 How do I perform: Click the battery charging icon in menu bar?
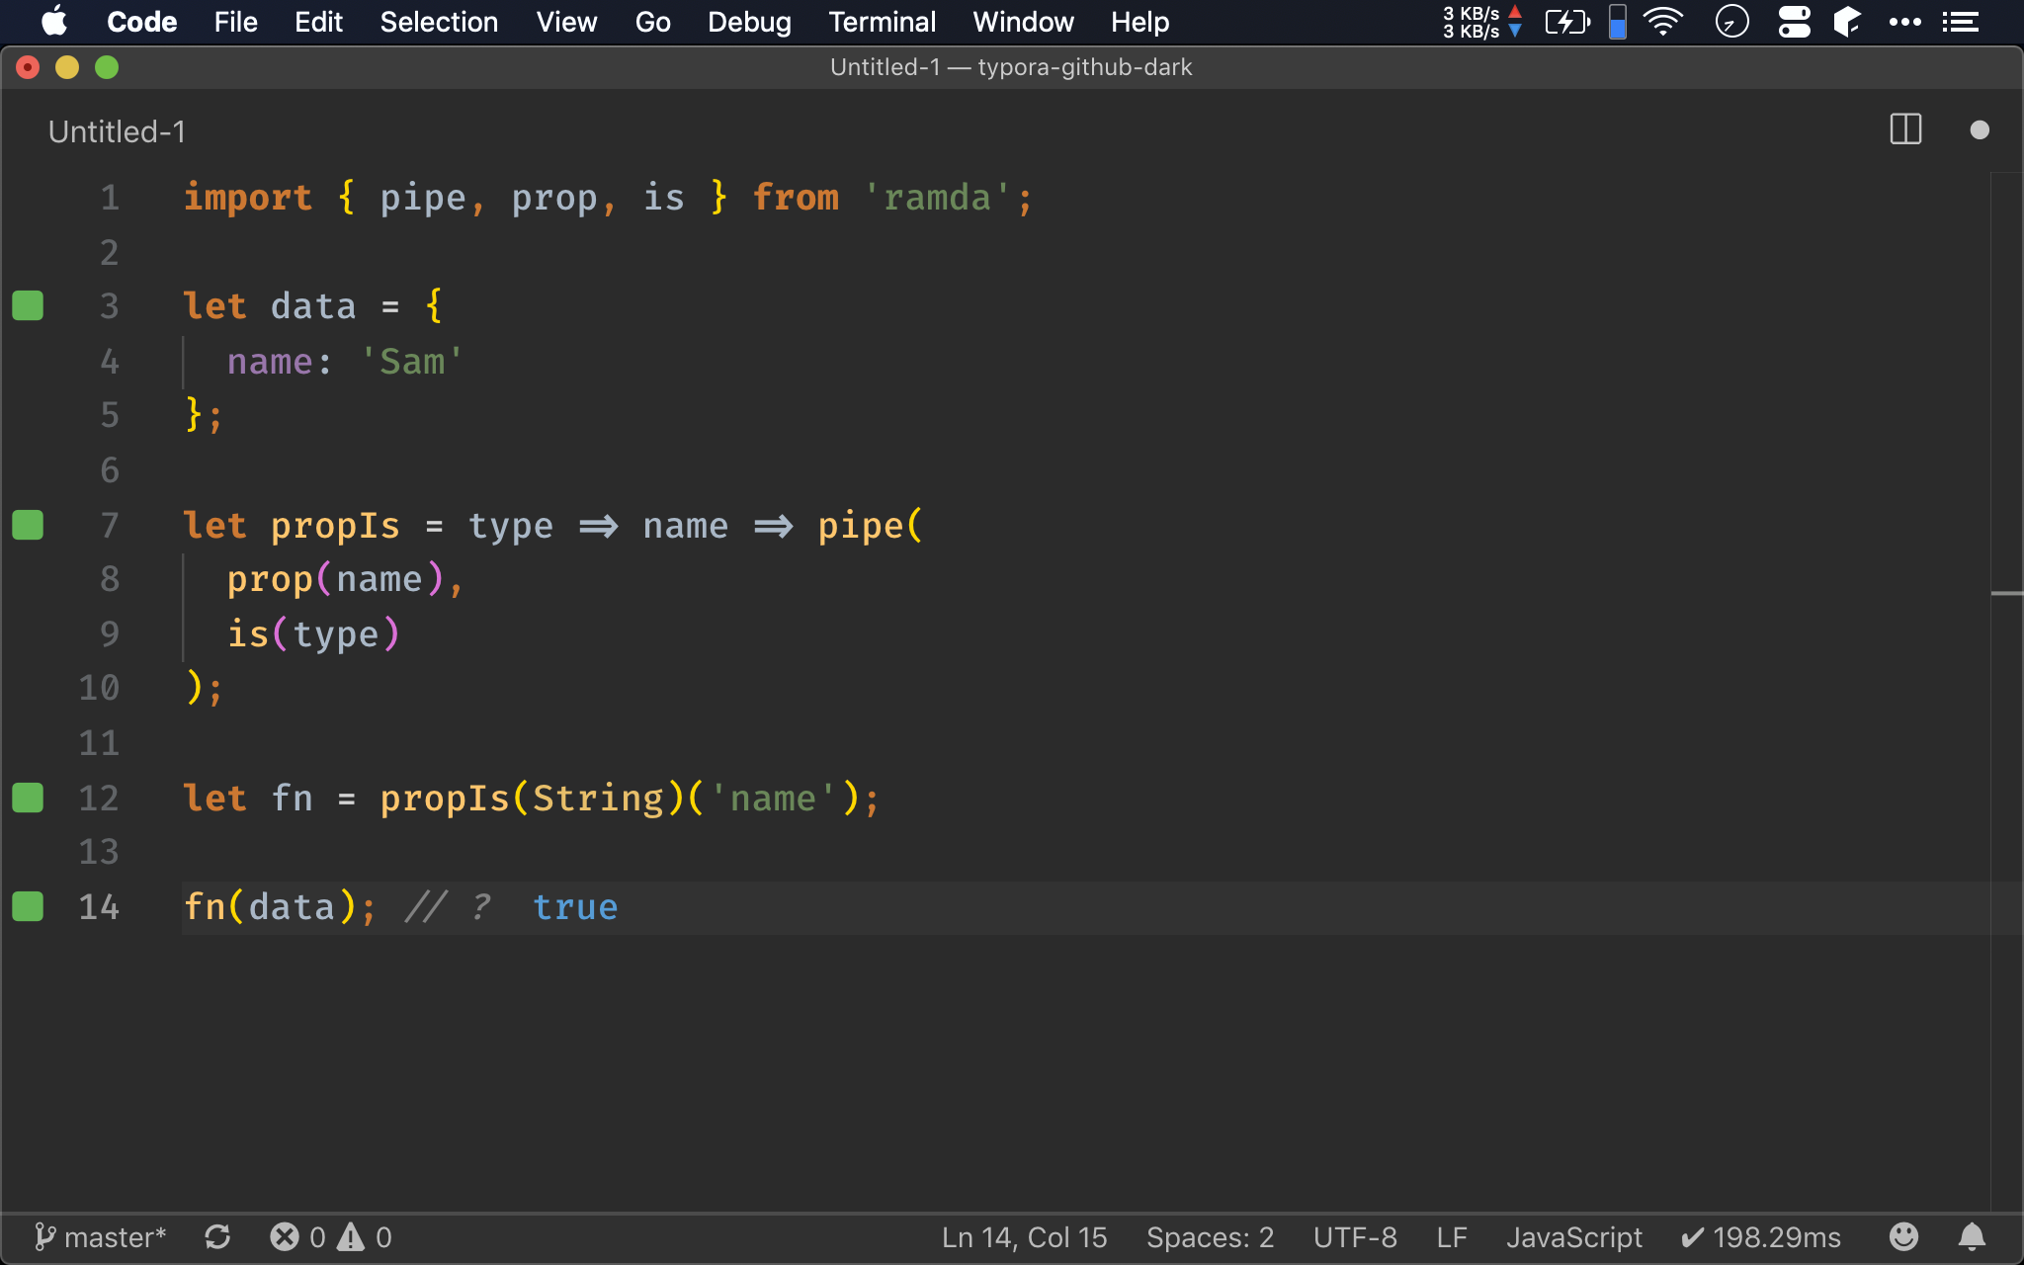pos(1567,22)
